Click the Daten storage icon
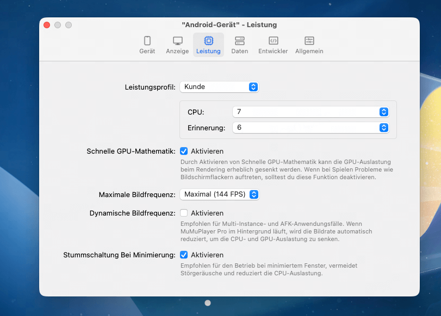441x316 pixels. click(x=239, y=41)
